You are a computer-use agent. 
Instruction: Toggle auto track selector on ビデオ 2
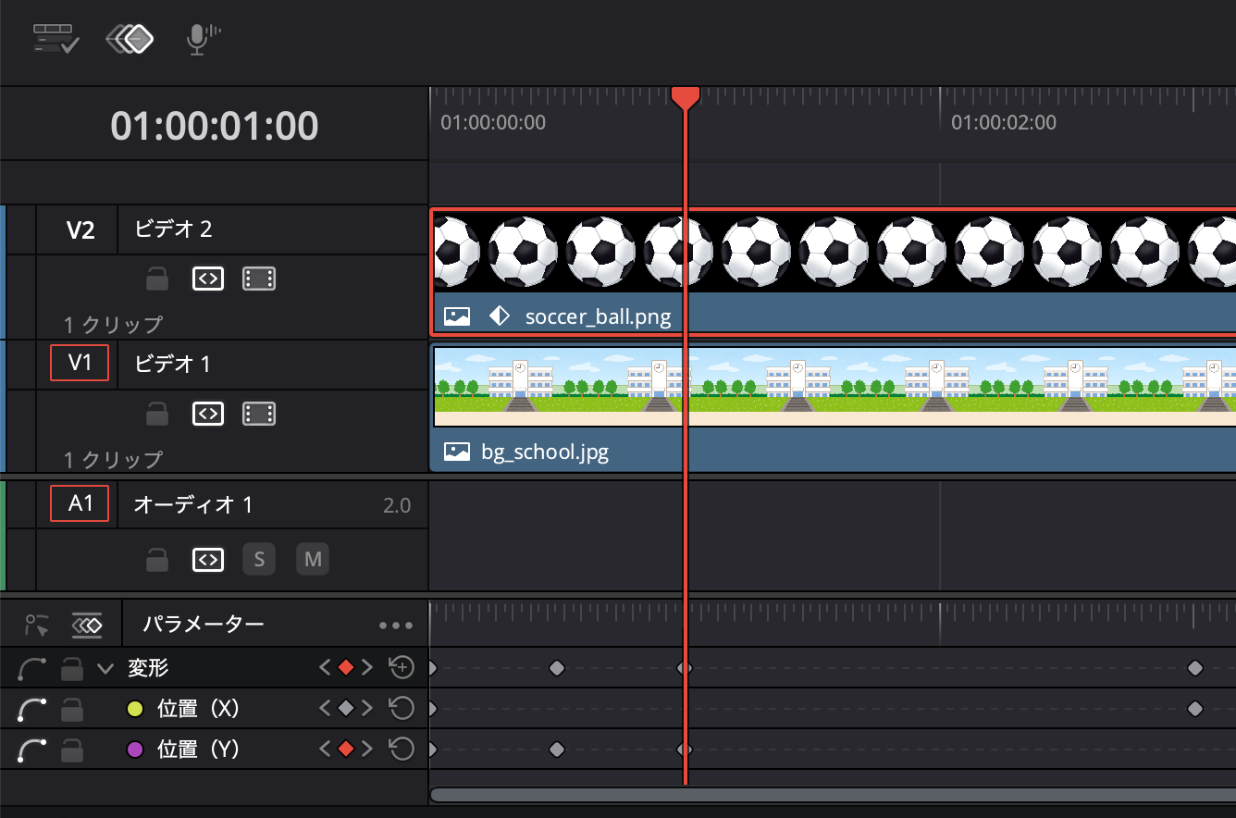208,279
